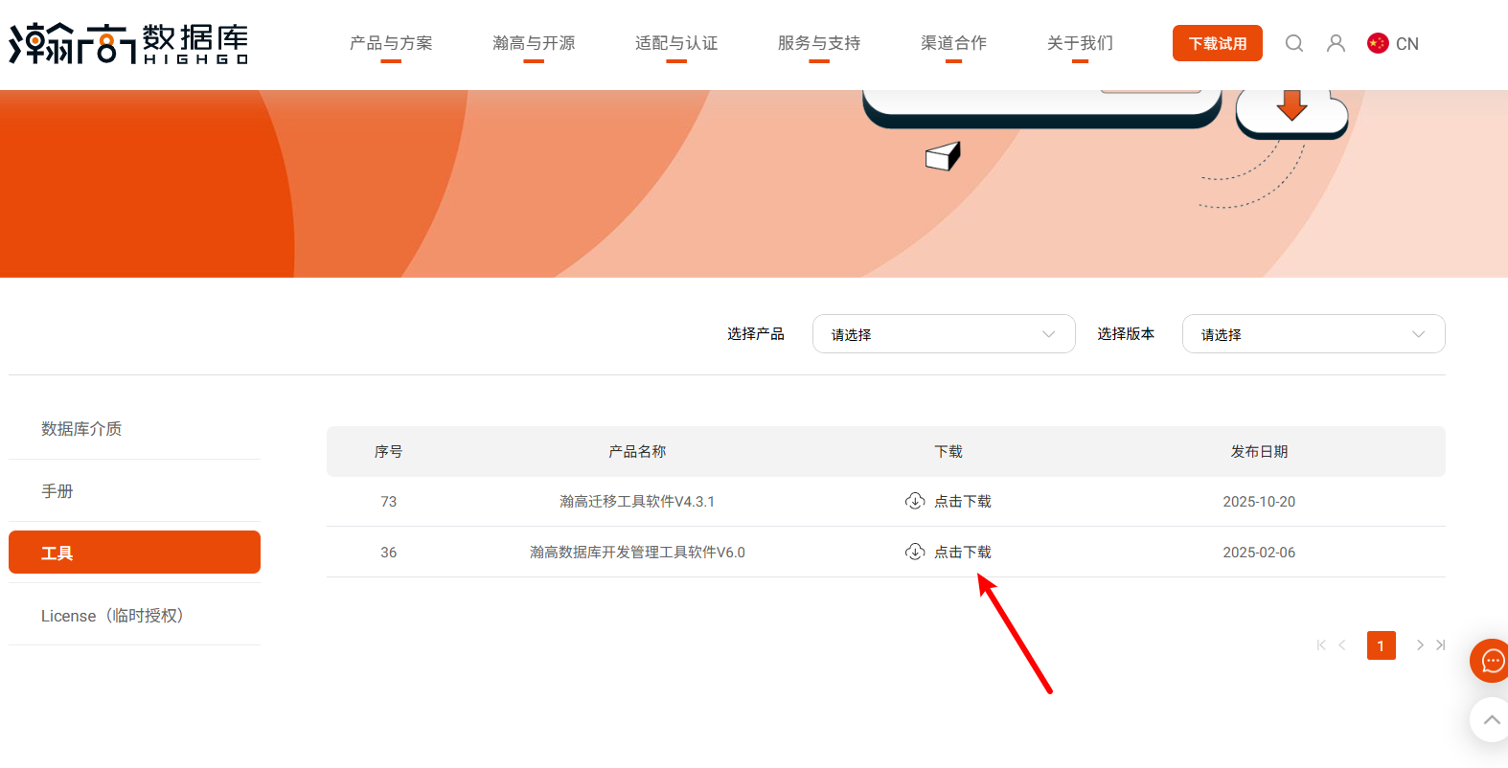Click serial number 73
This screenshot has height=768, width=1508.
(388, 502)
